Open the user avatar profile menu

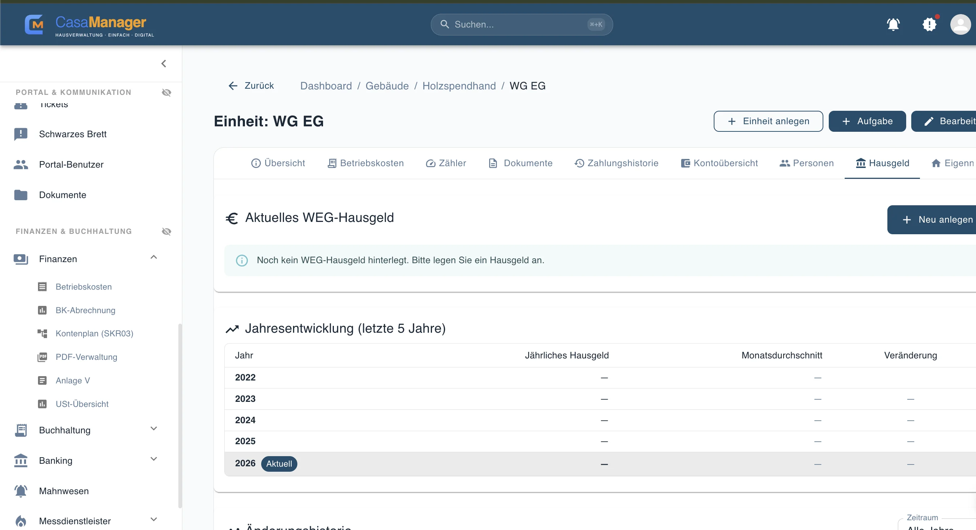[960, 25]
